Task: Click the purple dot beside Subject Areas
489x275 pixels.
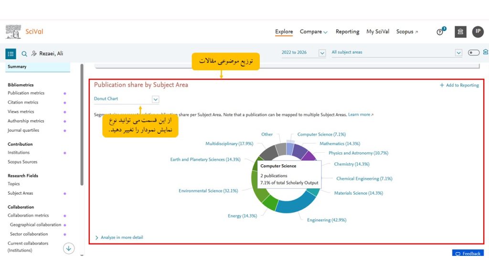Action: [65, 194]
